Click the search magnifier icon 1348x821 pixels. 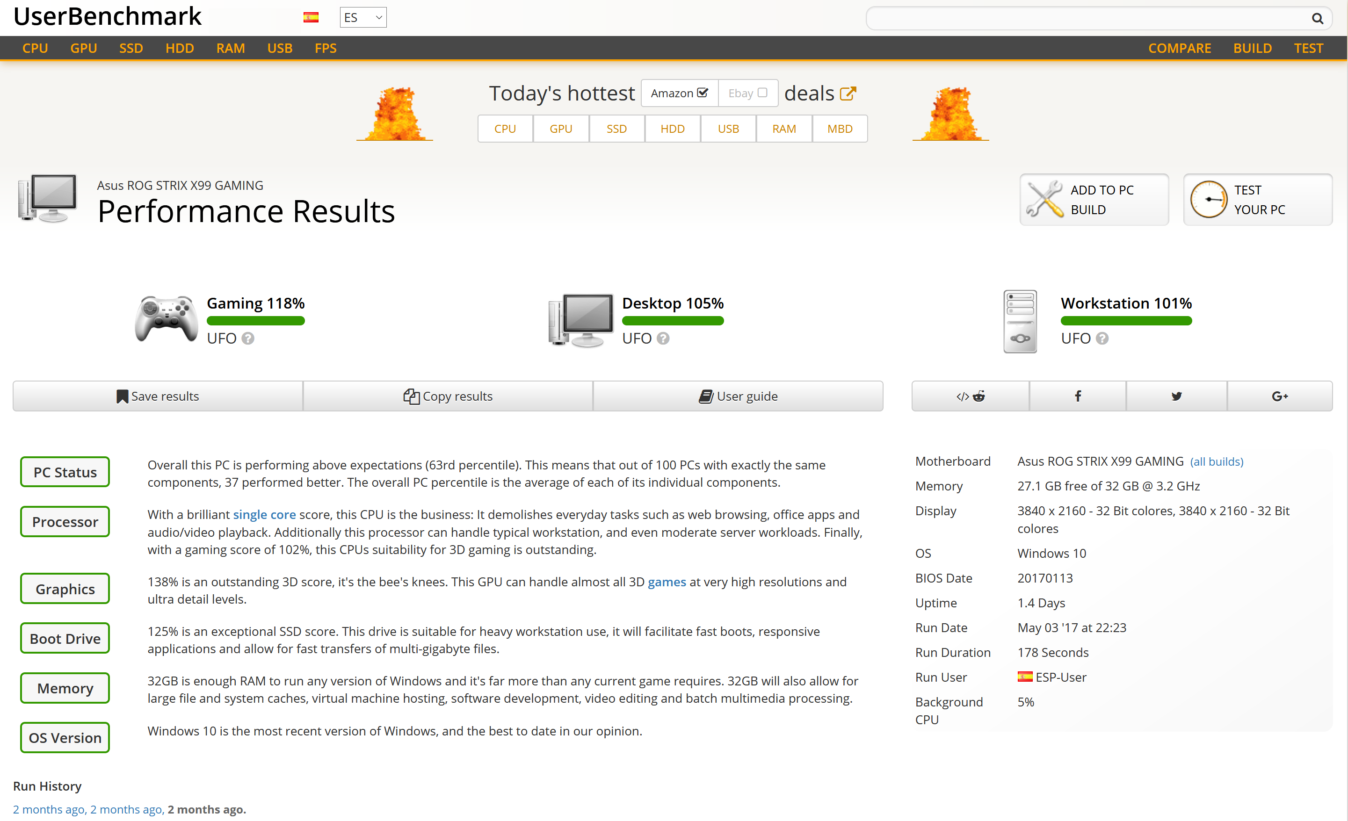click(1317, 19)
